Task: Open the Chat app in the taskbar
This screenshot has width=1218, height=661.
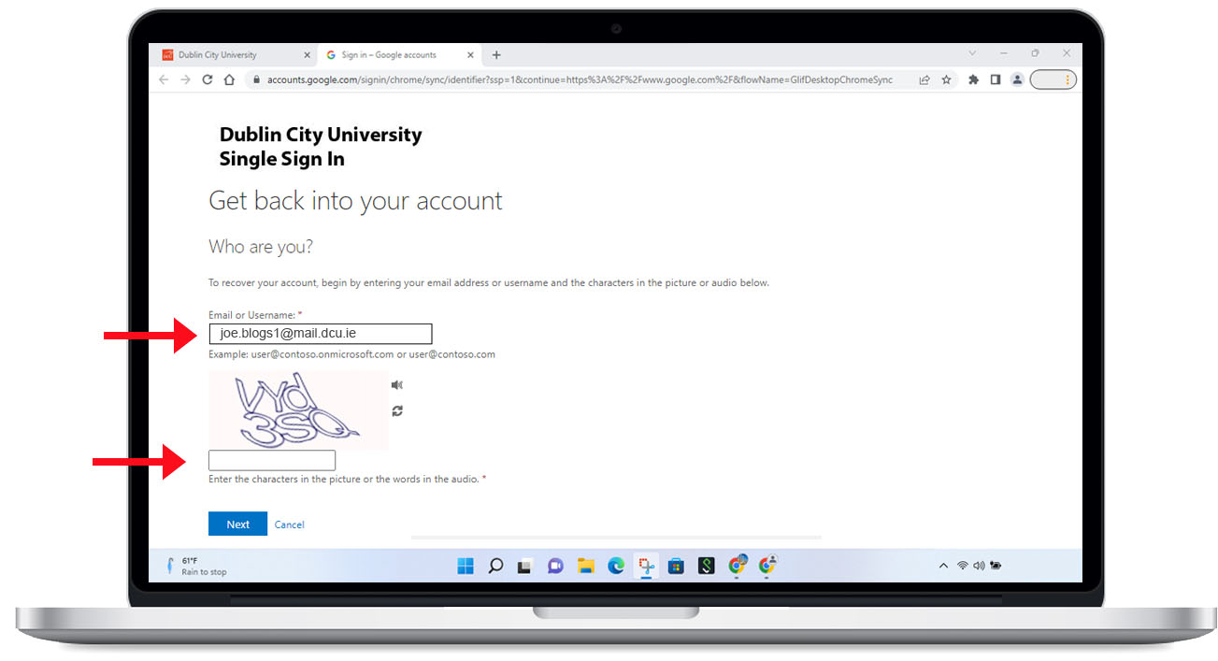Action: [555, 566]
